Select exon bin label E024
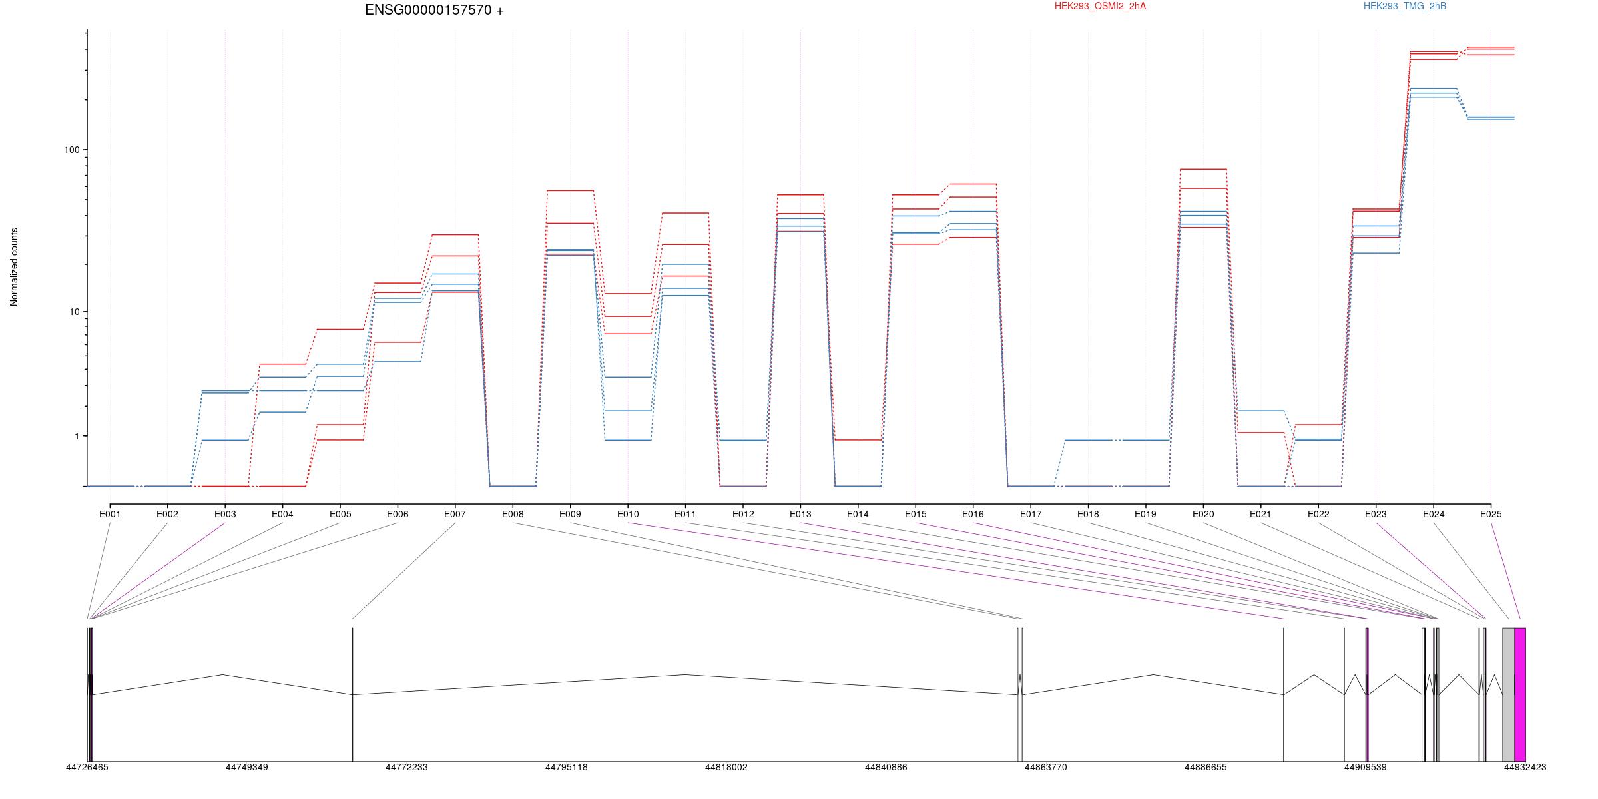The image size is (1598, 799). (x=1434, y=514)
